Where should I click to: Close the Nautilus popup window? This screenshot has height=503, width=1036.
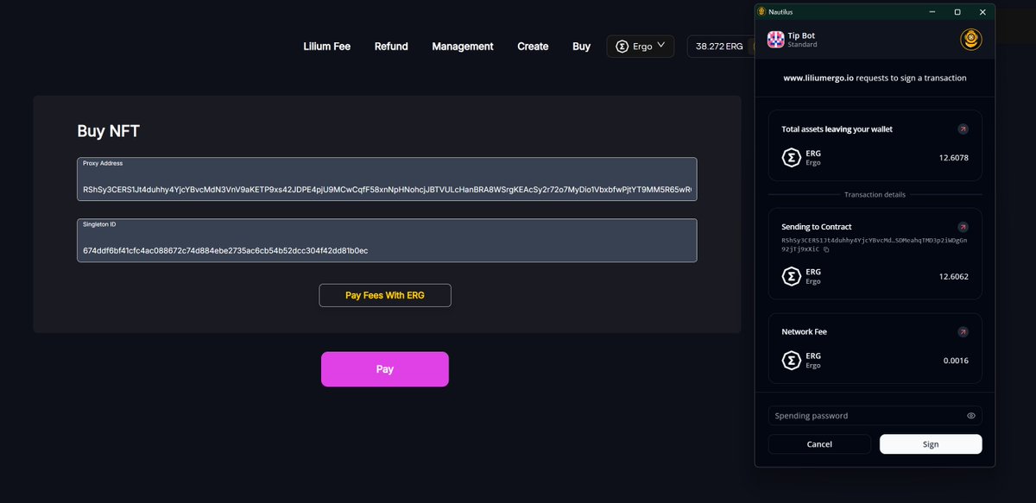click(x=982, y=12)
